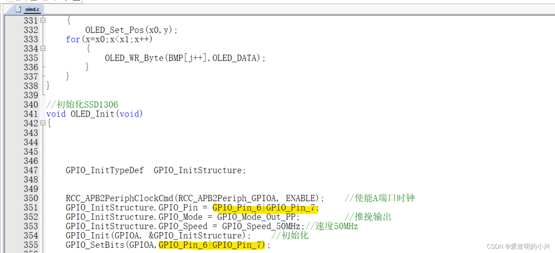Click the '//使能A端口时钟' comment
Image resolution: width=555 pixels, height=253 pixels.
[x=380, y=198]
